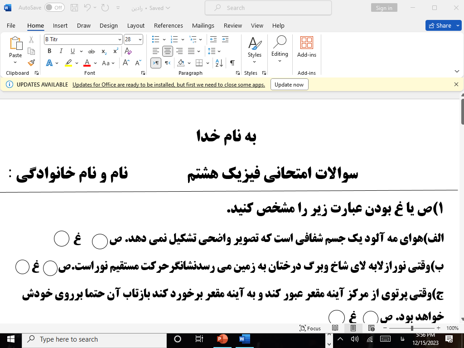Click the Update now button
This screenshot has width=464, height=348.
click(x=289, y=85)
